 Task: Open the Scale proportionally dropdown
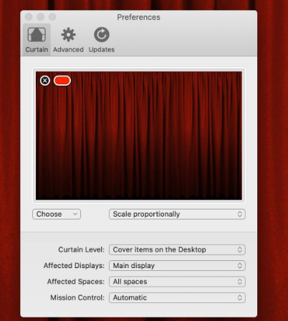[x=177, y=214]
